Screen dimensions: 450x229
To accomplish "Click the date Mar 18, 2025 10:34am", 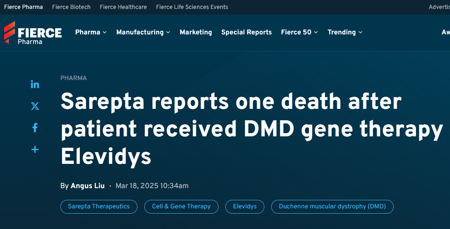I will (x=152, y=186).
